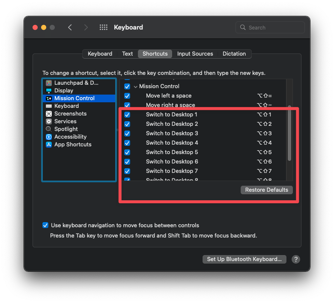
Task: Click the Keyboard category icon in sidebar
Action: (49, 106)
